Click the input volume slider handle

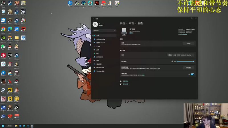(194, 61)
